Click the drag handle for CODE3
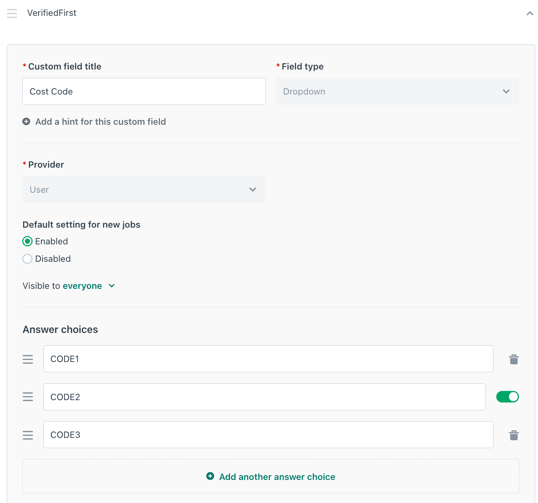538x503 pixels. [28, 435]
